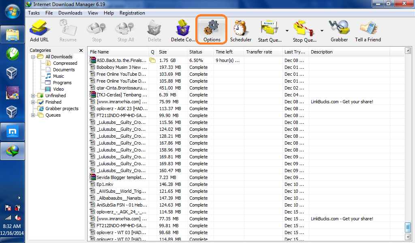Open Windows Explorer from the taskbar
This screenshot has height=243, width=415.
coord(13,34)
